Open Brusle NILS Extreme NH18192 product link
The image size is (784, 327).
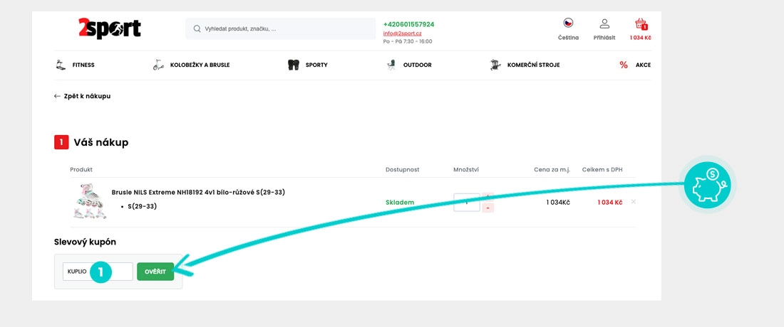199,193
